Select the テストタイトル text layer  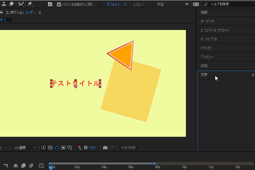[76, 83]
